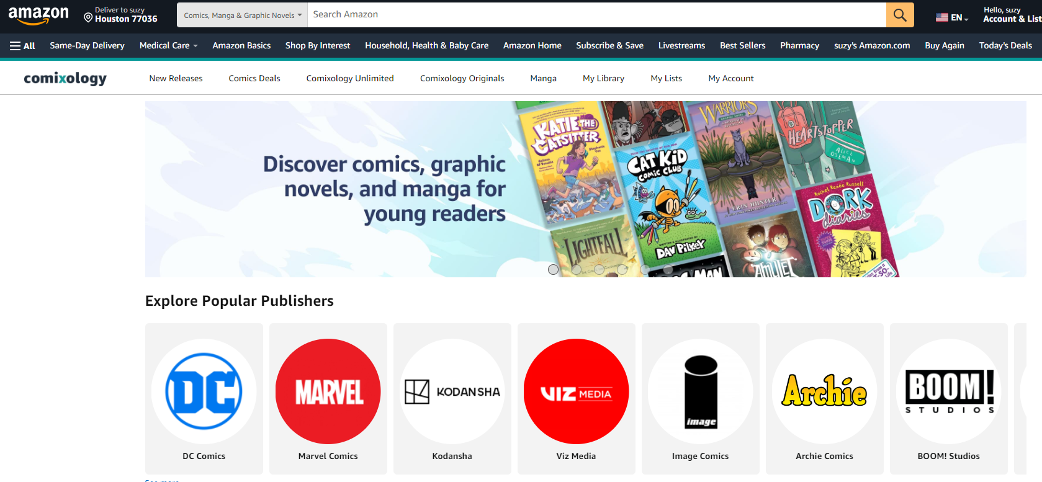Screen dimensions: 1042x482
Task: Switch to the Manga tab
Action: pyautogui.click(x=544, y=79)
